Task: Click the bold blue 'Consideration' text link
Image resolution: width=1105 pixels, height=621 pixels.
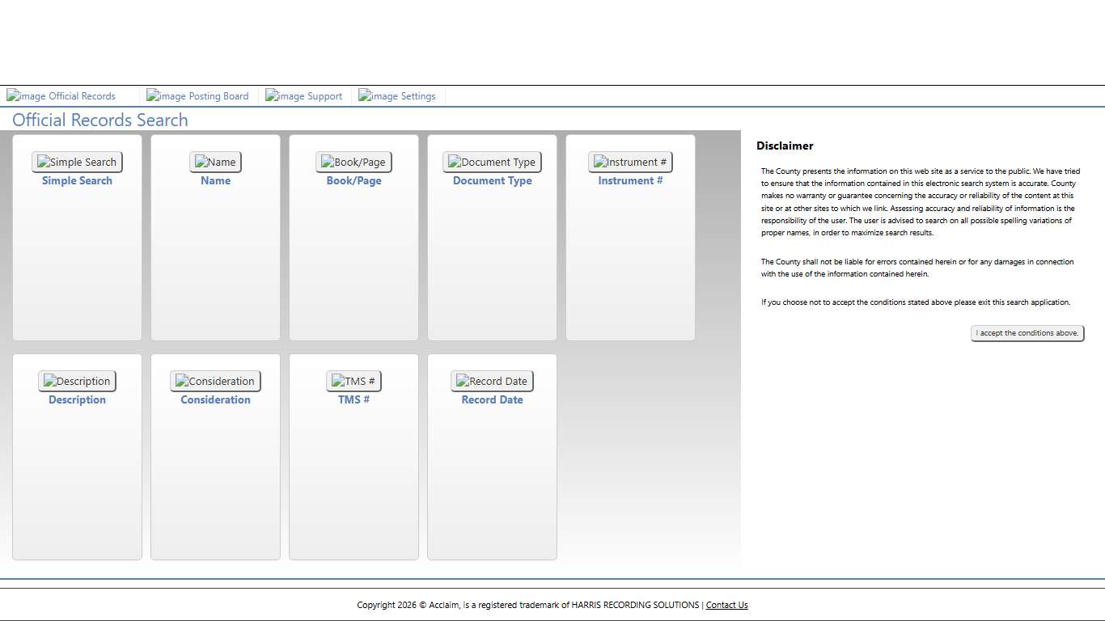Action: tap(215, 400)
